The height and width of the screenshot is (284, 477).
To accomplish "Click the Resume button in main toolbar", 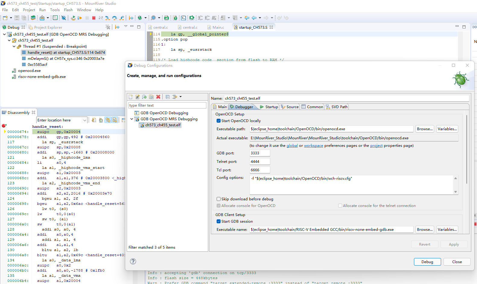I will (x=80, y=18).
